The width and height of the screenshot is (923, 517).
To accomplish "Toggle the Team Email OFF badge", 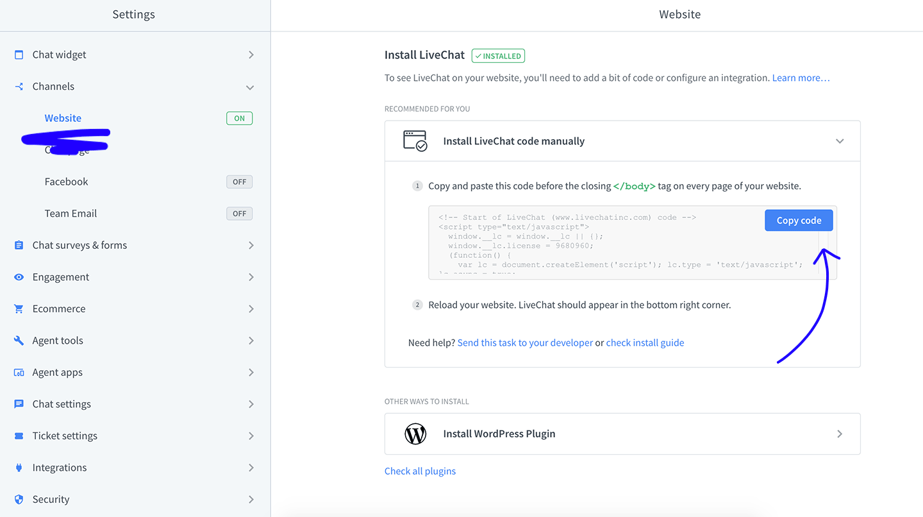I will (239, 214).
